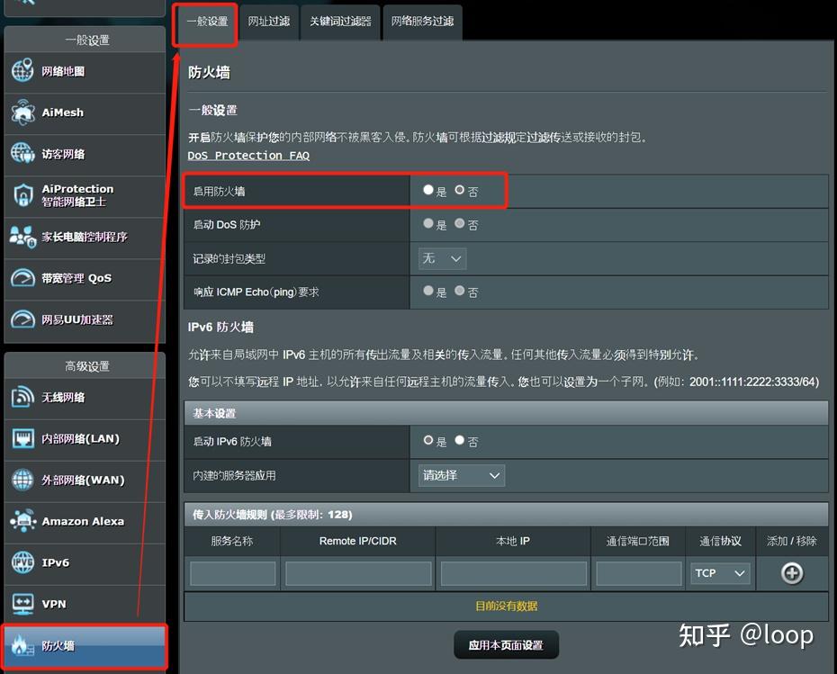Click the 服务名称 input field
The height and width of the screenshot is (674, 837).
coord(232,572)
